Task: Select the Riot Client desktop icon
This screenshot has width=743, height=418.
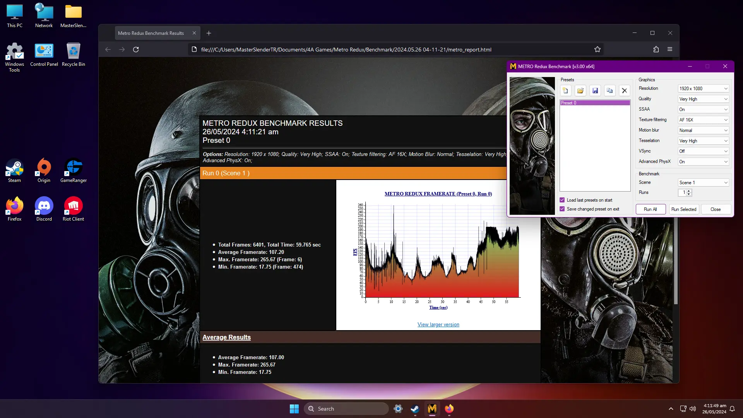Action: (73, 209)
